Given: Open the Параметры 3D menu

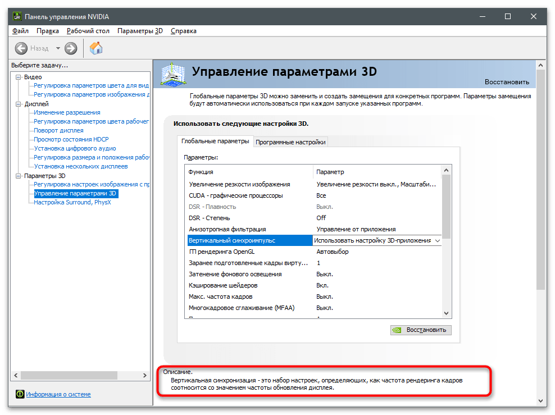Looking at the screenshot, I should [140, 31].
